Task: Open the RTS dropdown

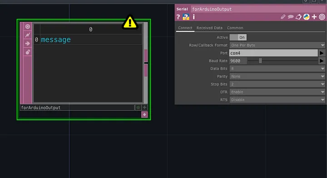Action: [x=277, y=100]
